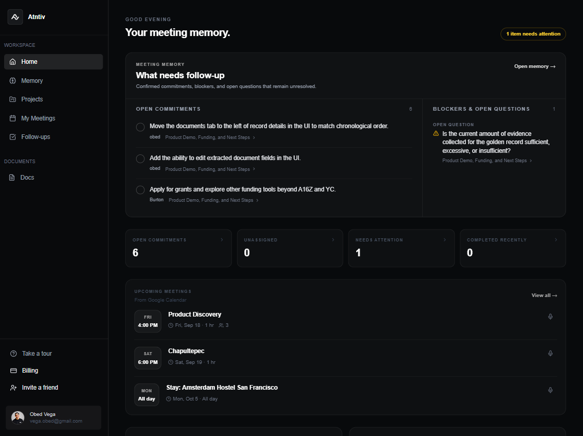
Task: Click clock icon under Chapultepec
Action: (171, 362)
